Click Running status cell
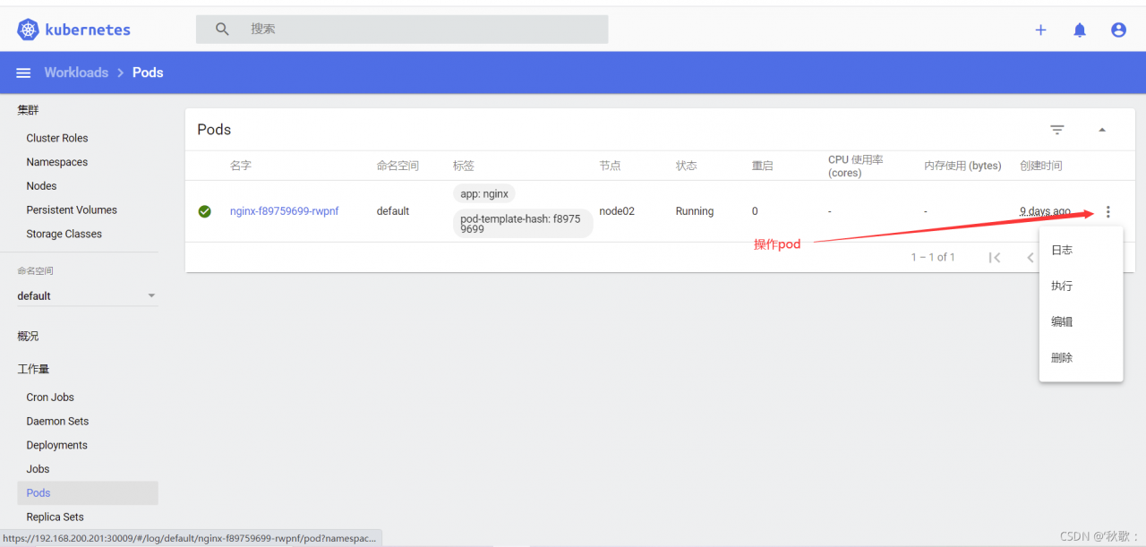 [x=695, y=211]
